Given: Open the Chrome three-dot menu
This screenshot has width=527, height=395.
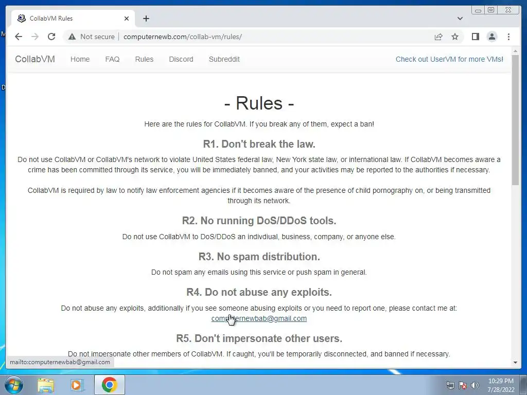Looking at the screenshot, I should (x=508, y=37).
